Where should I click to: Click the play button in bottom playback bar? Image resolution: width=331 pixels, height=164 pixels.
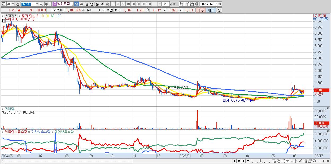235,161
